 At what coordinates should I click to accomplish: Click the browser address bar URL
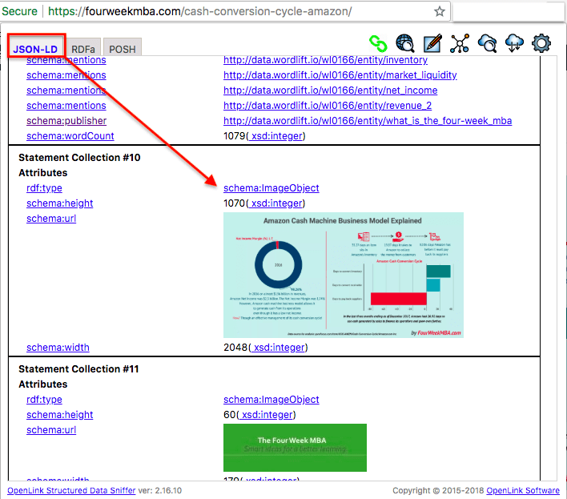[x=199, y=11]
